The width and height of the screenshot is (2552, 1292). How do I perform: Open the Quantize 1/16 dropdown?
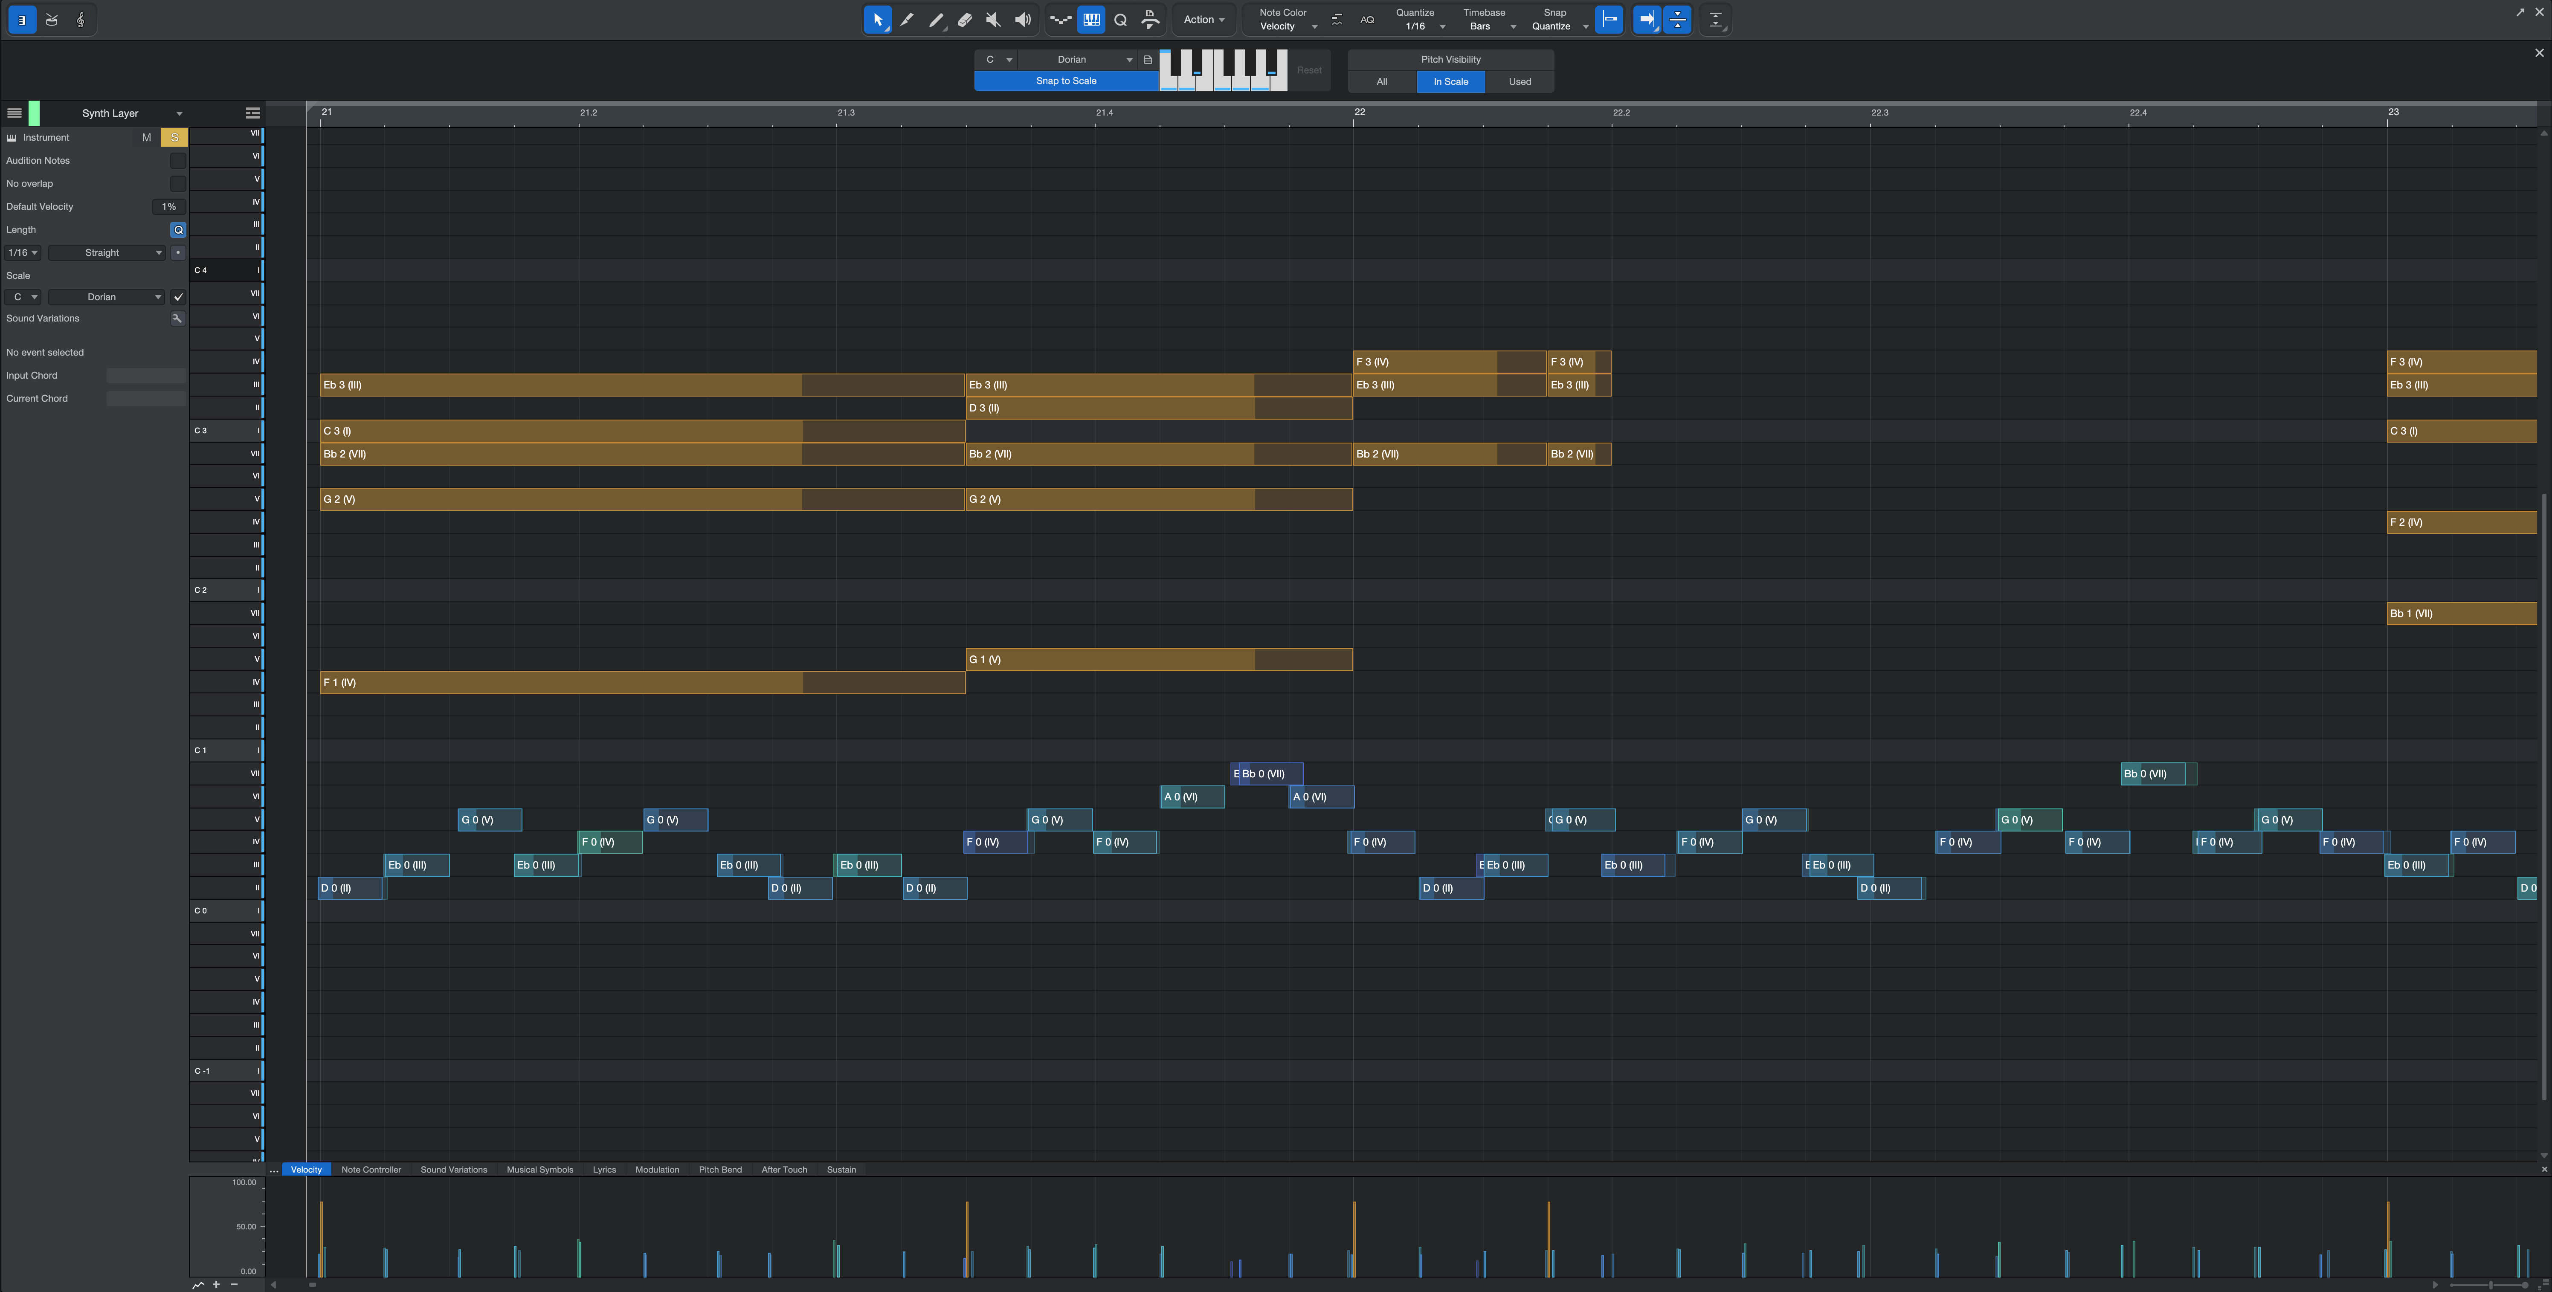[1421, 27]
